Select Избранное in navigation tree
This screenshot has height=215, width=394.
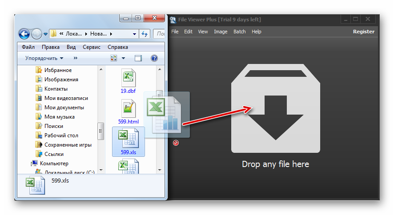(x=58, y=70)
